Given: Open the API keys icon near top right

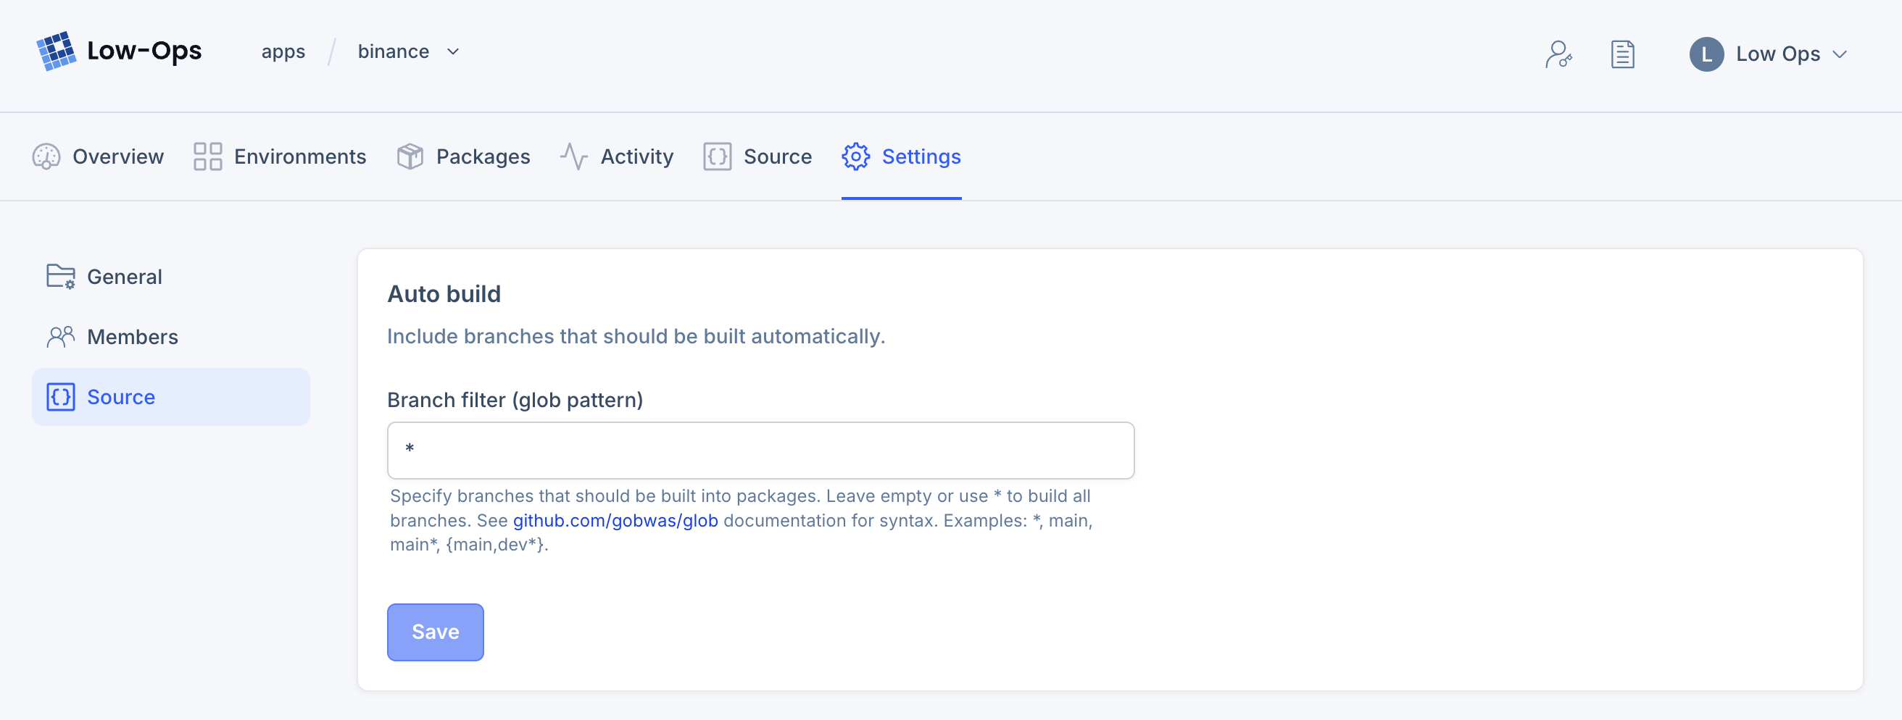Looking at the screenshot, I should pyautogui.click(x=1559, y=54).
